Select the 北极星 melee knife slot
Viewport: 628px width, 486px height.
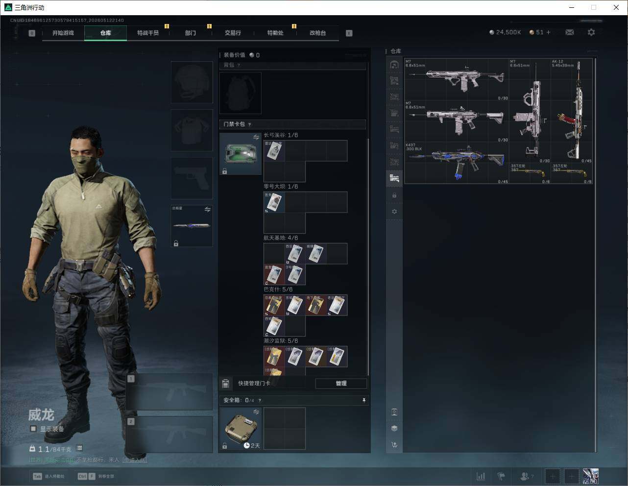[x=192, y=226]
